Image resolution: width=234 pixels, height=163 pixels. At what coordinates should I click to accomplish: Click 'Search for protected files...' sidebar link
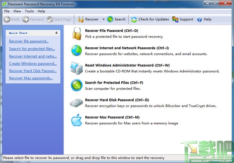point(32,49)
